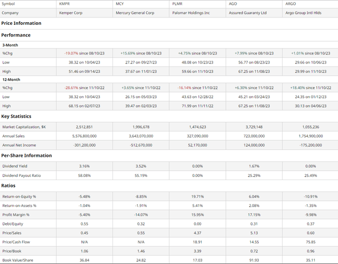This screenshot has height=264, width=338.
Task: Click the 71.99 on 11/11/22 high value
Action: [x=198, y=106]
